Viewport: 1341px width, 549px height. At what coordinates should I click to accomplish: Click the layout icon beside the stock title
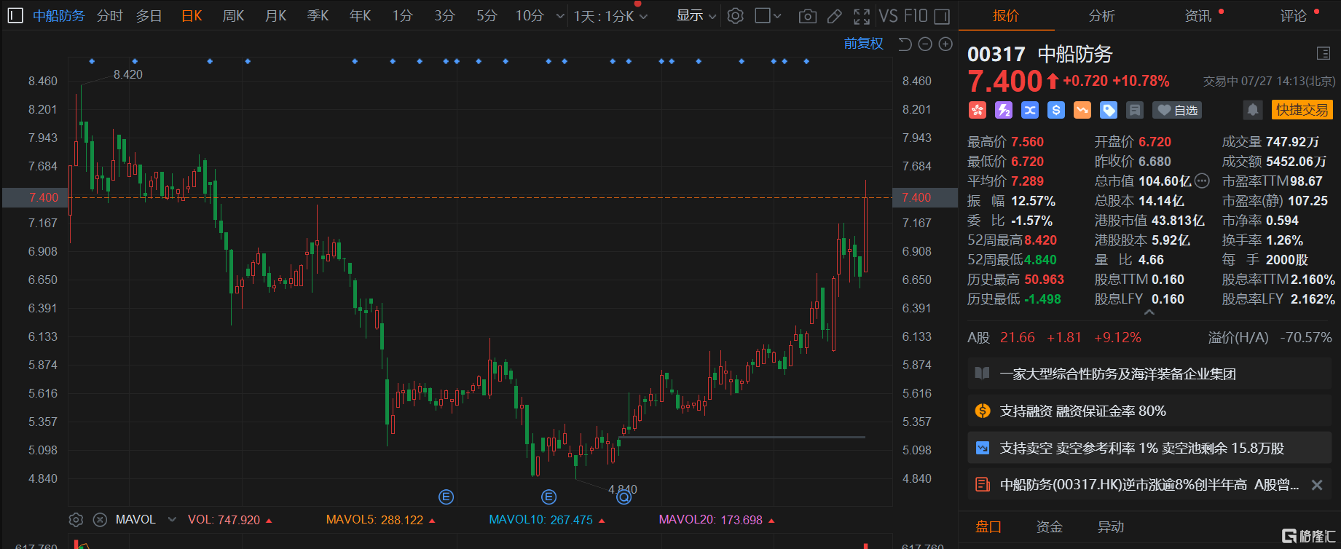pos(1324,53)
